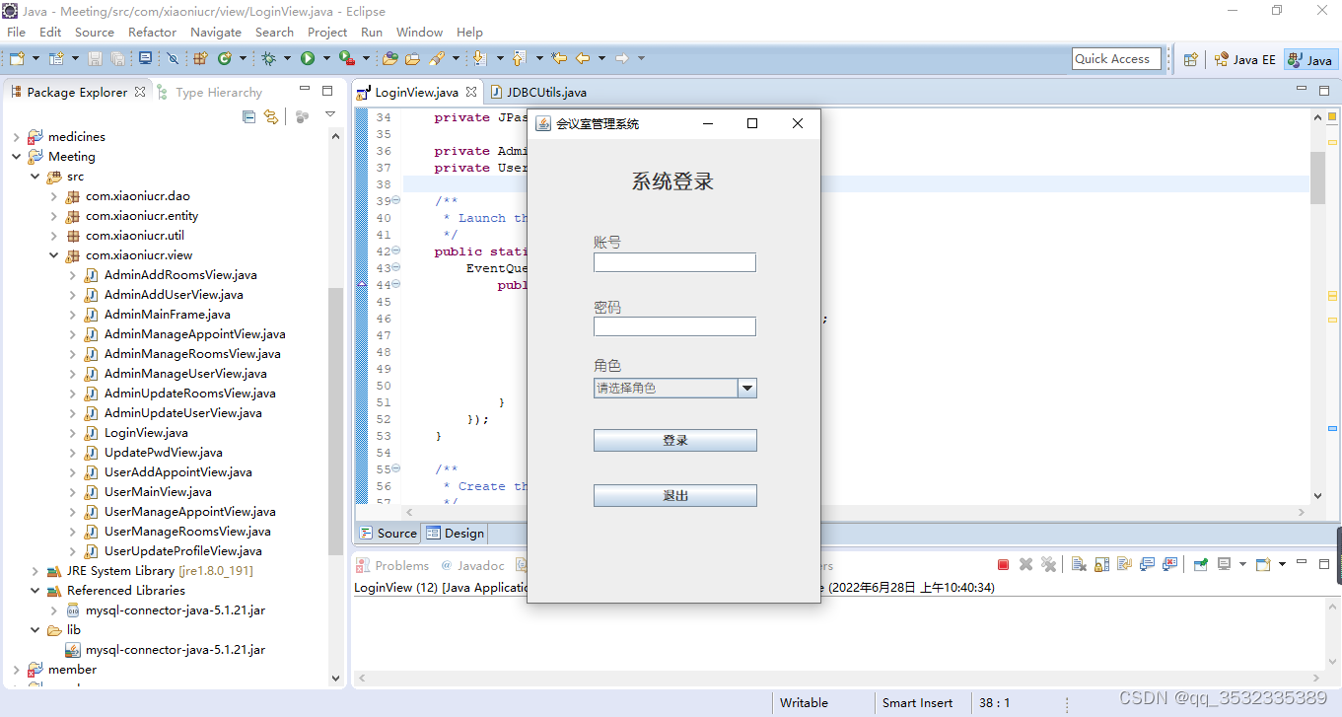
Task: Open the Problems view tab
Action: tap(393, 566)
